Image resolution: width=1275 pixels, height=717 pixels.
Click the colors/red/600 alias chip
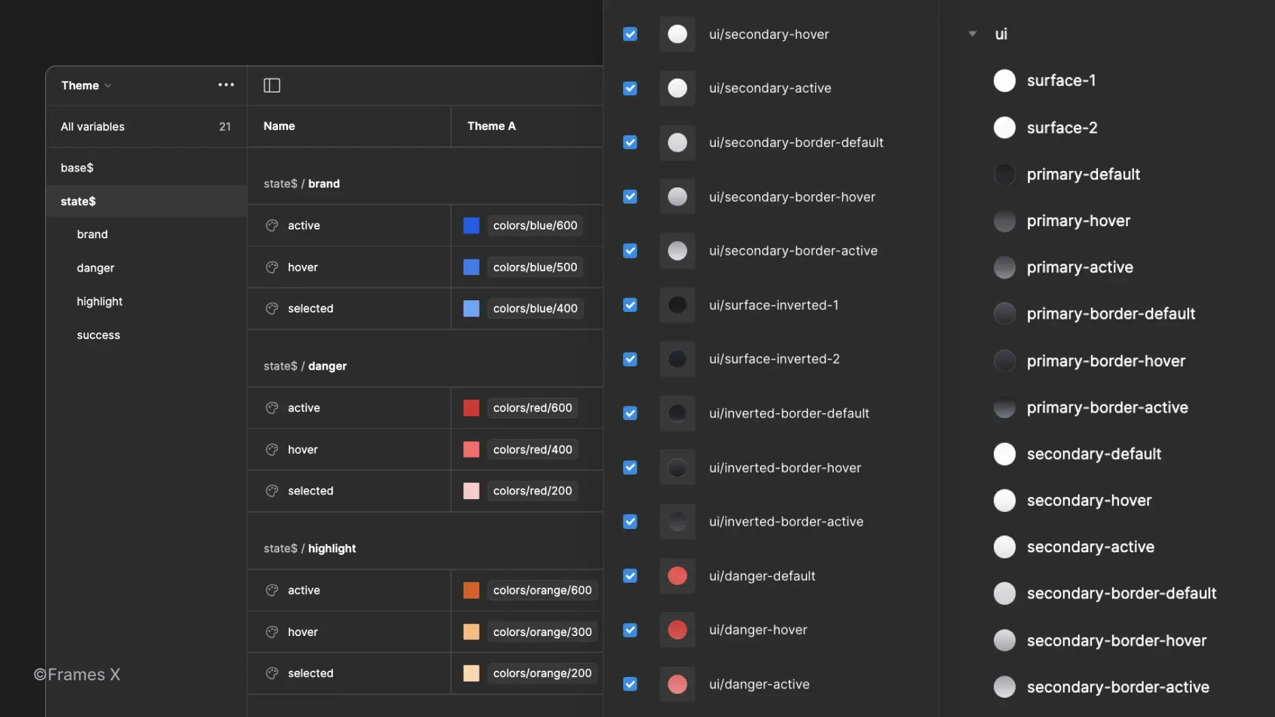(533, 408)
